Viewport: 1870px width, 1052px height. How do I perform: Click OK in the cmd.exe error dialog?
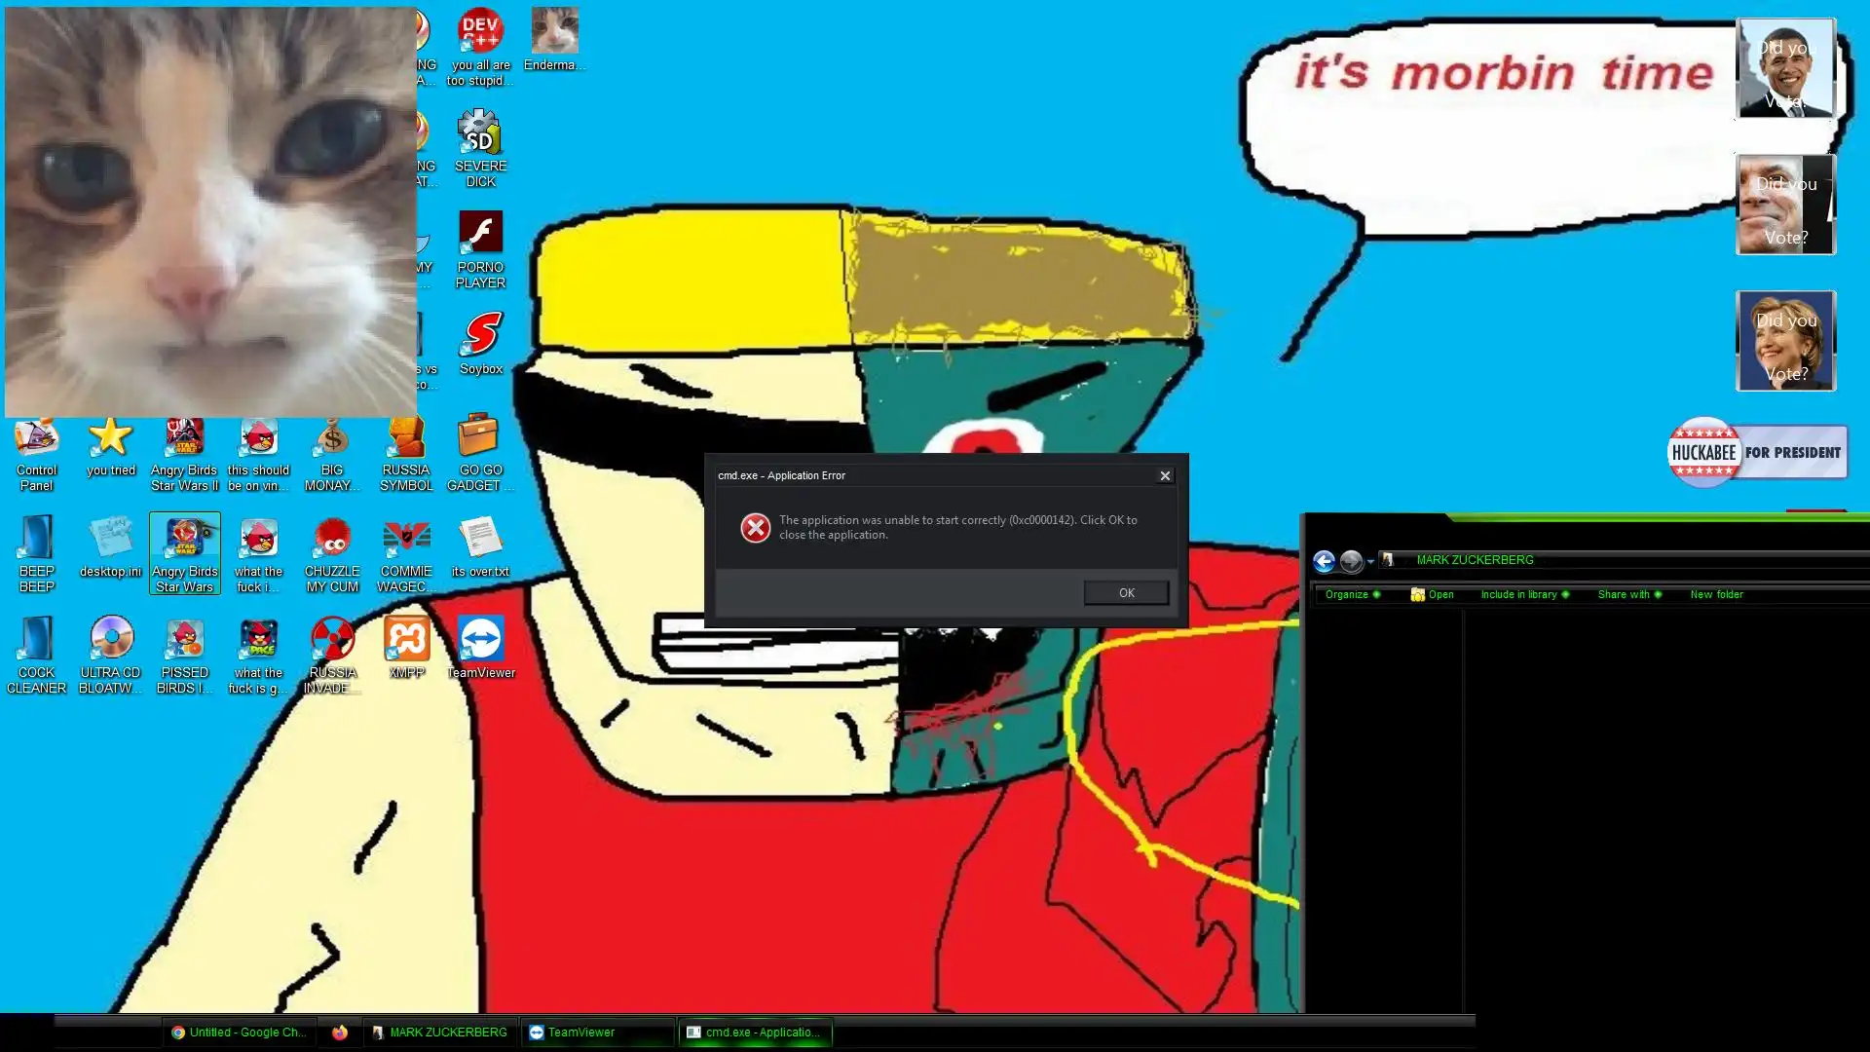[x=1126, y=593]
